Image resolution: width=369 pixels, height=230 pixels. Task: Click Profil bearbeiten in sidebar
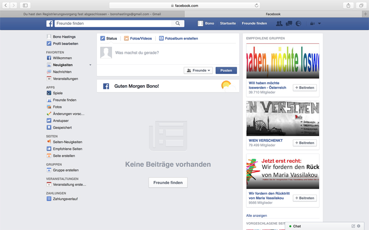pyautogui.click(x=63, y=44)
